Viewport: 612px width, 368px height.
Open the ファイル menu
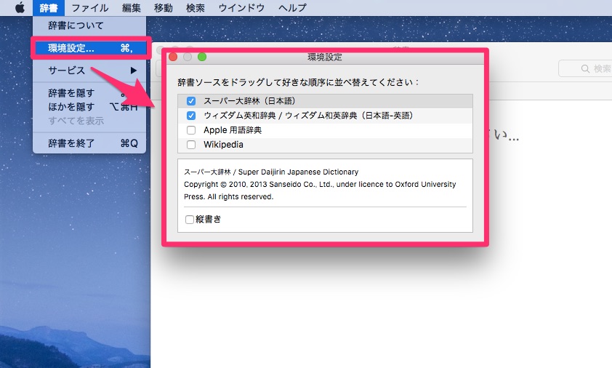90,8
